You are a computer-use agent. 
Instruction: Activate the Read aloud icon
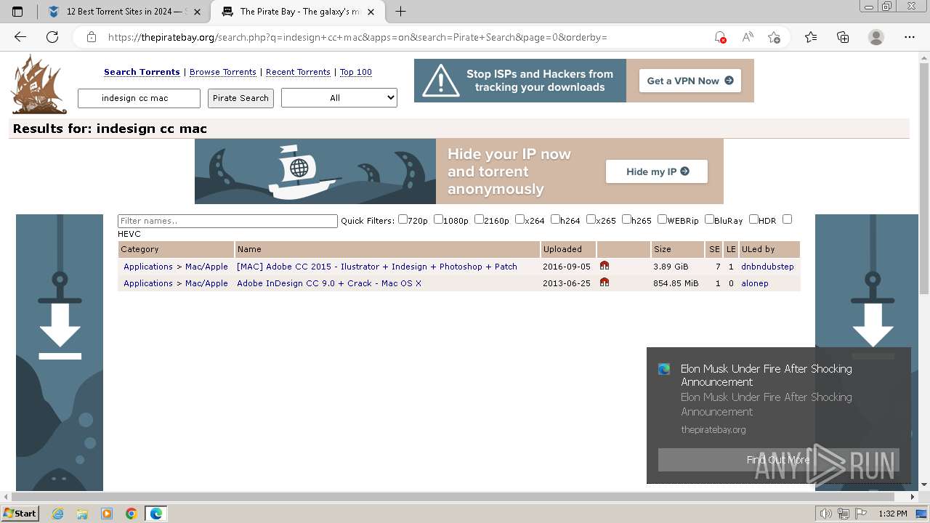click(747, 37)
